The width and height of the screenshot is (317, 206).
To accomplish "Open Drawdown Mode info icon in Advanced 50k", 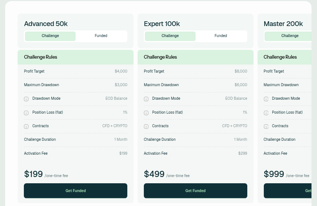I will [x=26, y=99].
